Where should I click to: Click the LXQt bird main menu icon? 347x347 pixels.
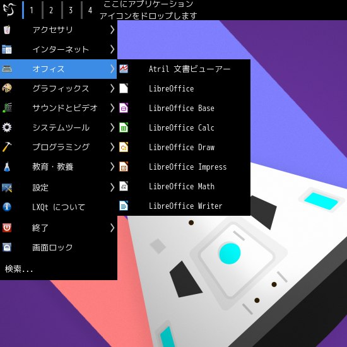tap(9, 9)
